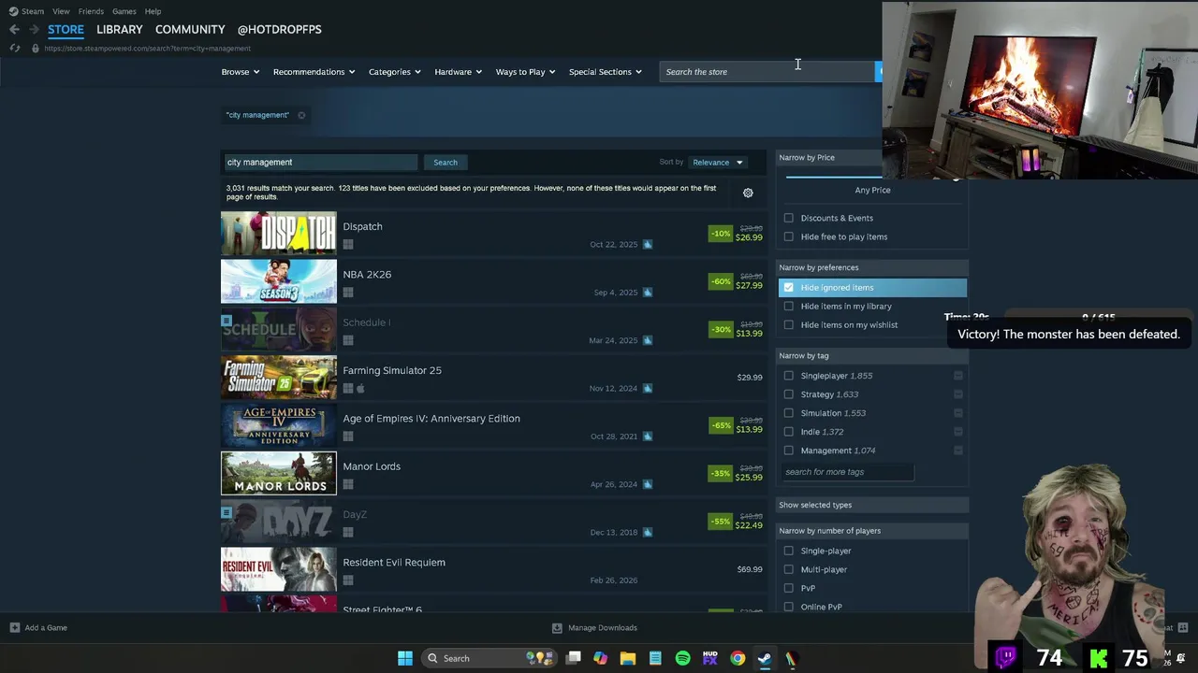Click the Search button next to city management
1198x673 pixels.
point(446,163)
